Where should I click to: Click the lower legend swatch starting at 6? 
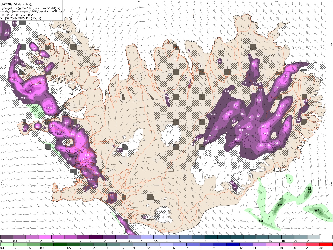[180, 245]
